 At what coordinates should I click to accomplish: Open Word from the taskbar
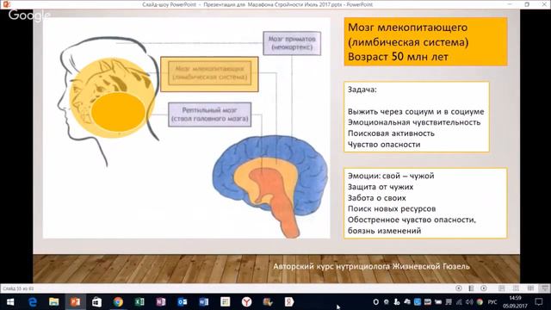(x=204, y=302)
